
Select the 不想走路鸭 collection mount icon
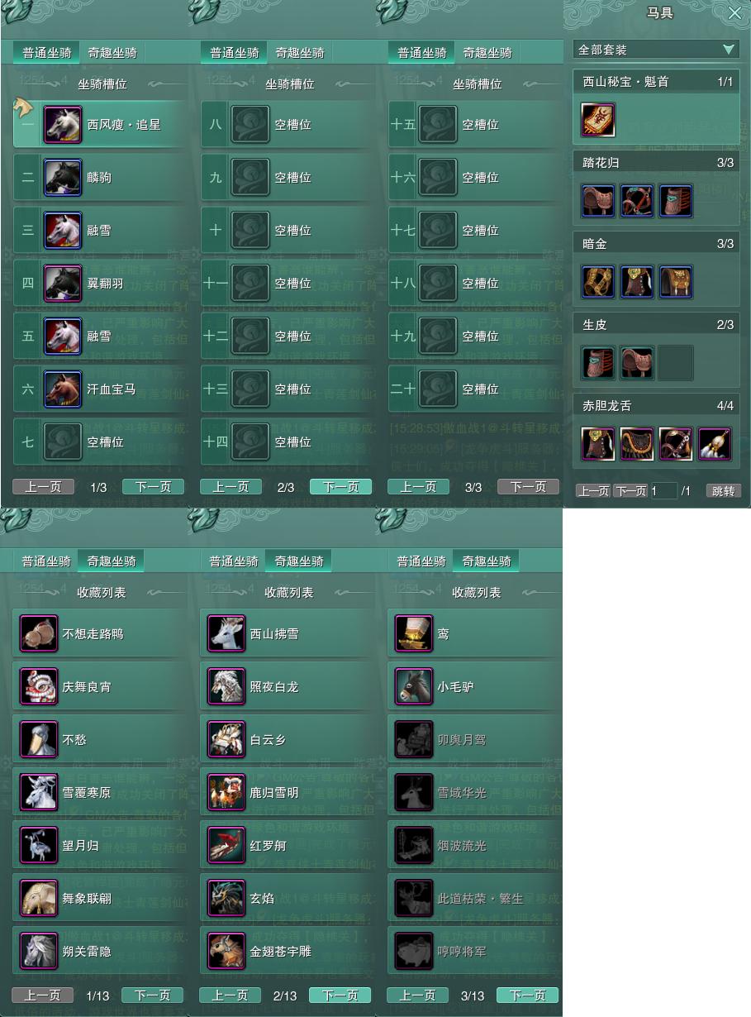click(x=39, y=634)
